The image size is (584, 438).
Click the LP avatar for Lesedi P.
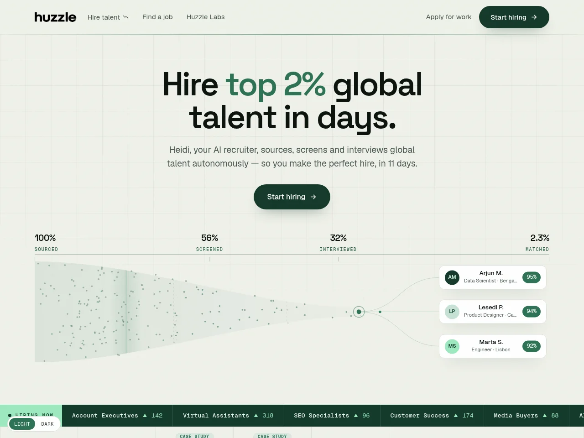tap(452, 312)
